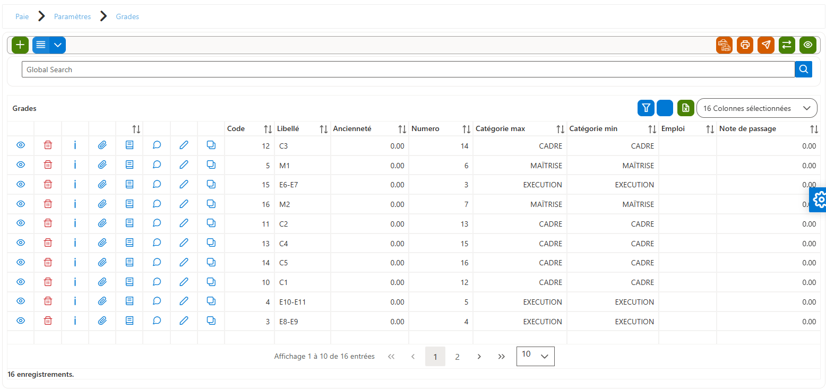The height and width of the screenshot is (389, 826).
Task: Sort by Catégorie min column
Action: click(652, 129)
